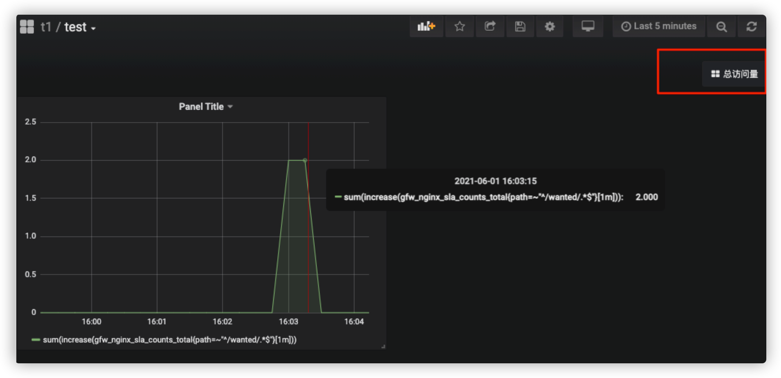The height and width of the screenshot is (378, 781).
Task: Click the 16:04 x-axis label
Action: (x=354, y=322)
